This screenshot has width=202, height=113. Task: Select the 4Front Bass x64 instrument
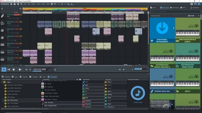162,81
